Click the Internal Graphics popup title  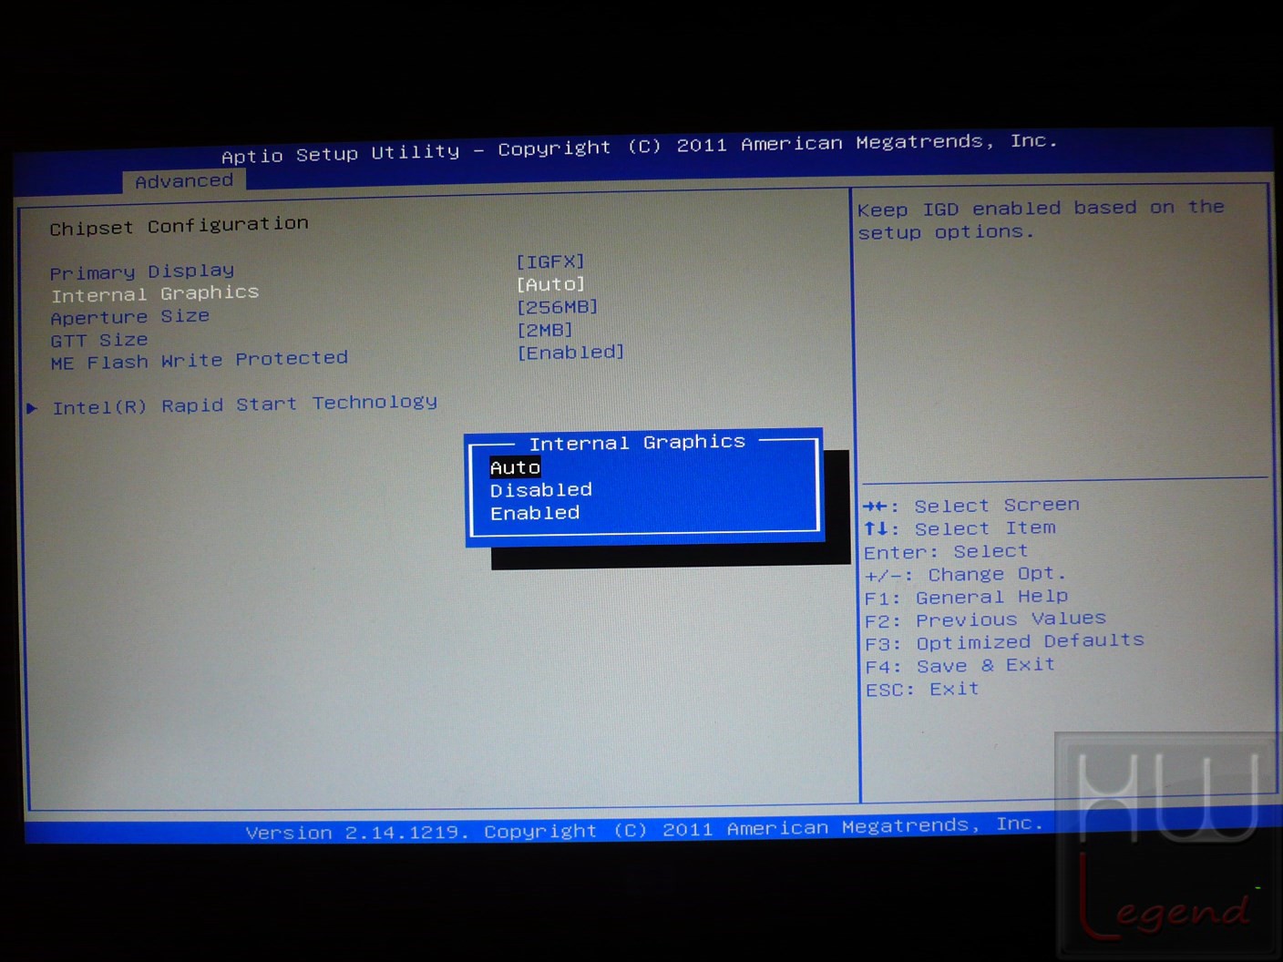coord(638,443)
